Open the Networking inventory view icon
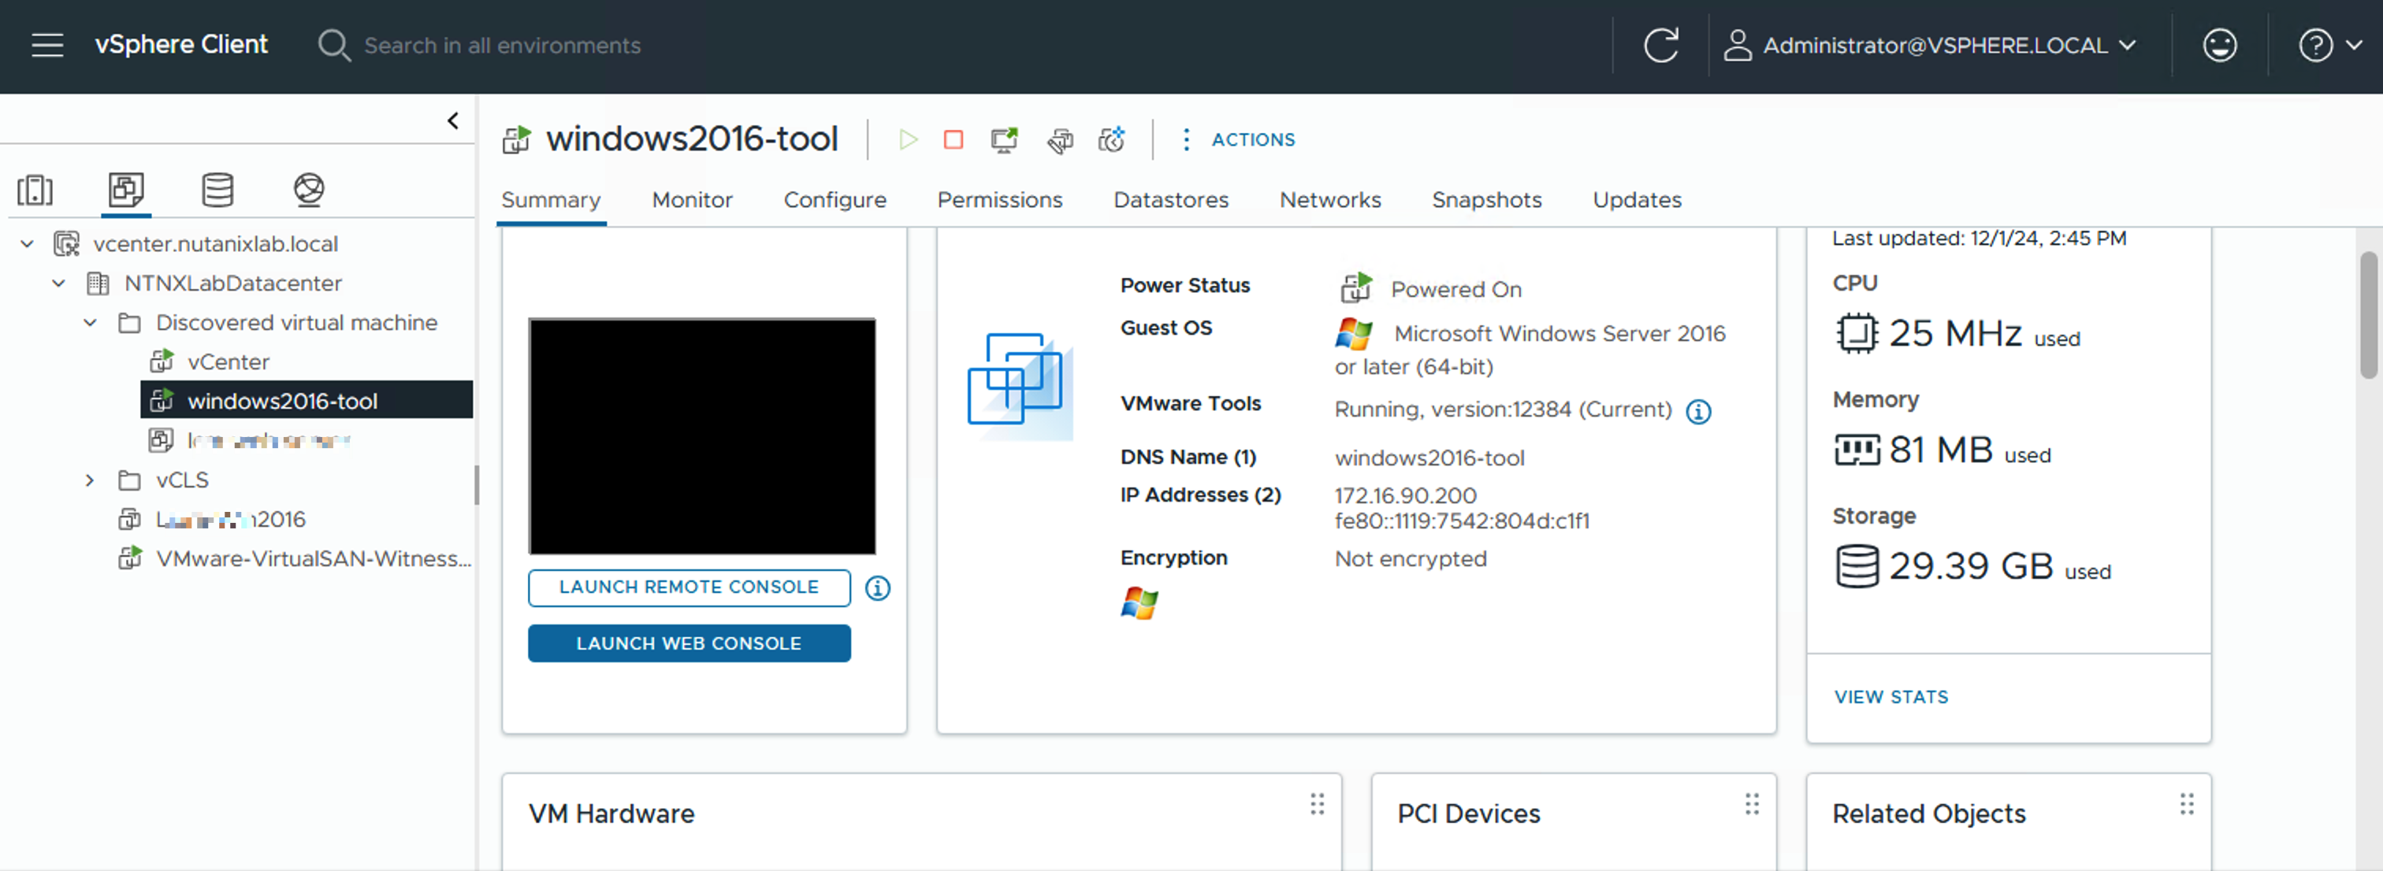 tap(309, 190)
